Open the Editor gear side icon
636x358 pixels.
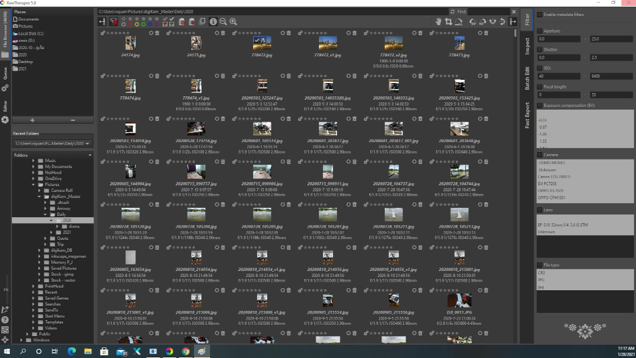click(5, 118)
